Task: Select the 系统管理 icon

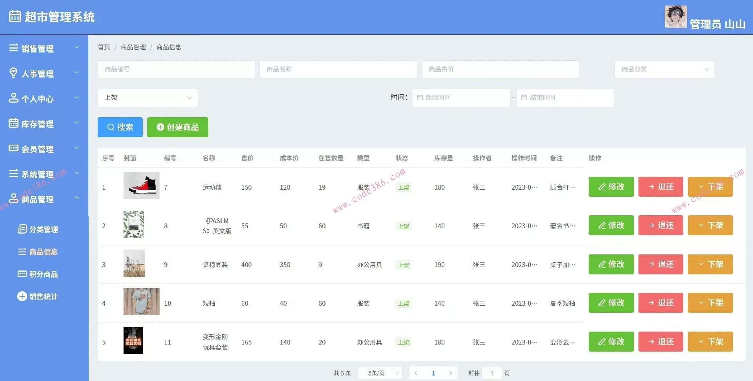Action: [x=13, y=173]
